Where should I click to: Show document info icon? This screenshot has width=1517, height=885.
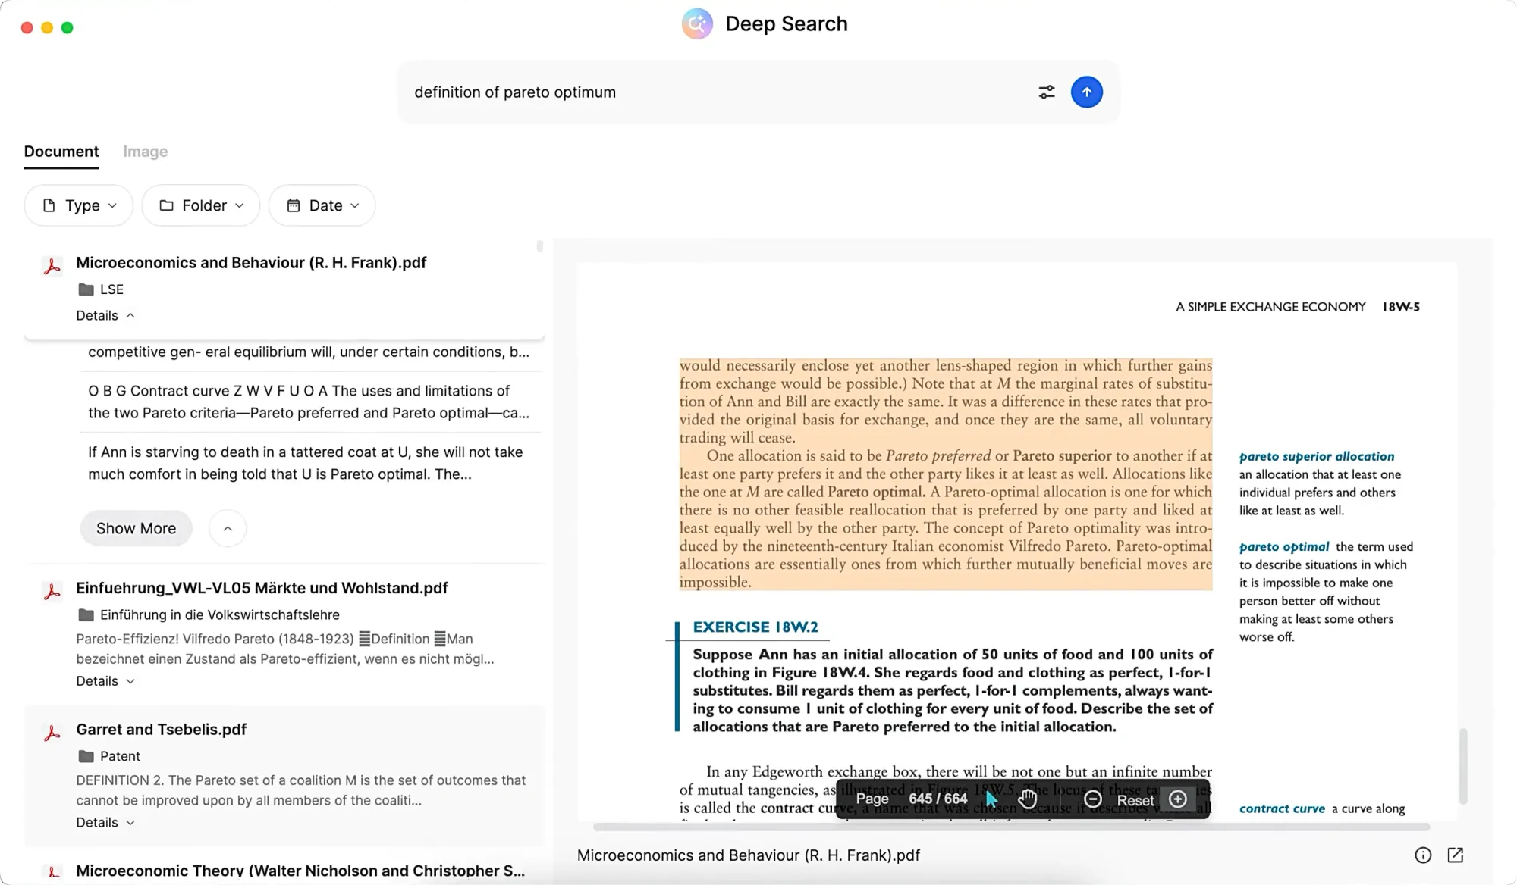(1423, 855)
